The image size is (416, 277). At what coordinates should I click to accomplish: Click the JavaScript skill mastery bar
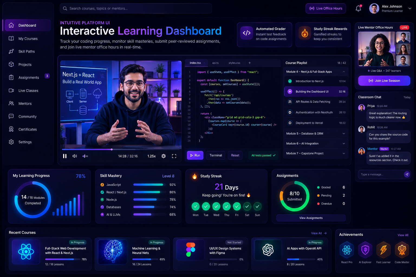pos(150,185)
